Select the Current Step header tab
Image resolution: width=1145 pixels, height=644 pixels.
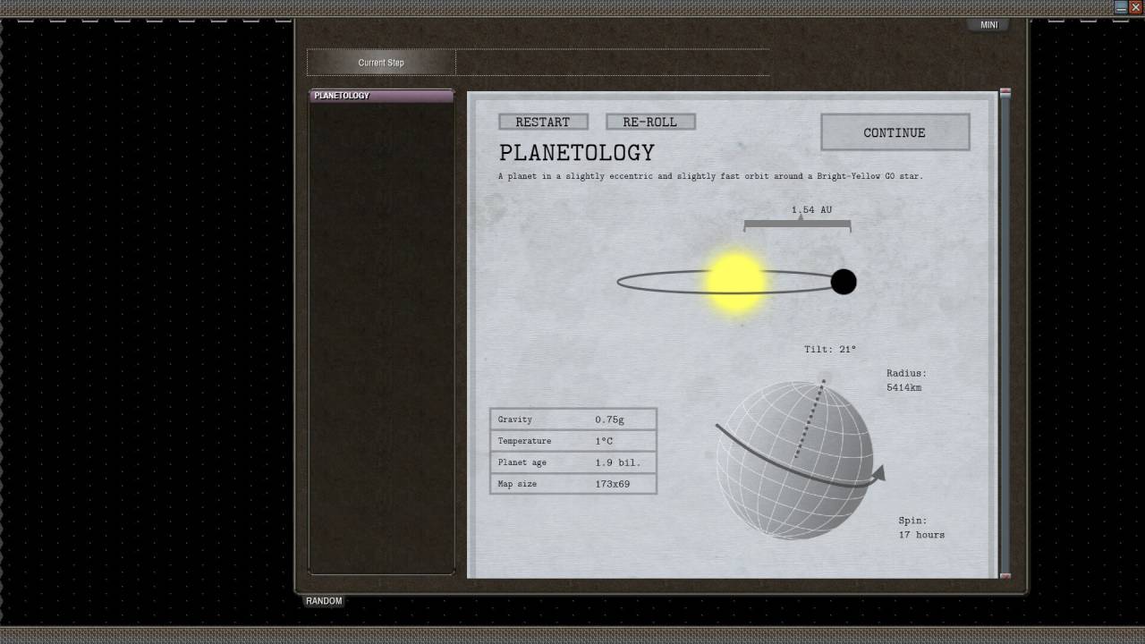(x=381, y=63)
